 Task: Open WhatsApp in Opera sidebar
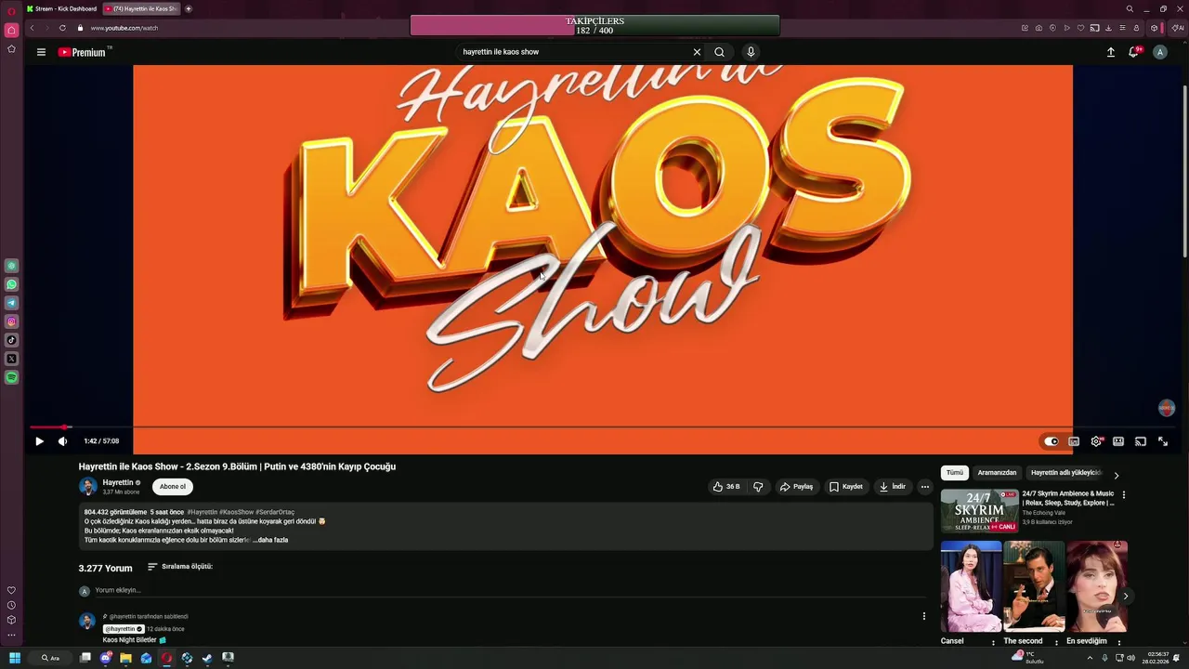[11, 284]
